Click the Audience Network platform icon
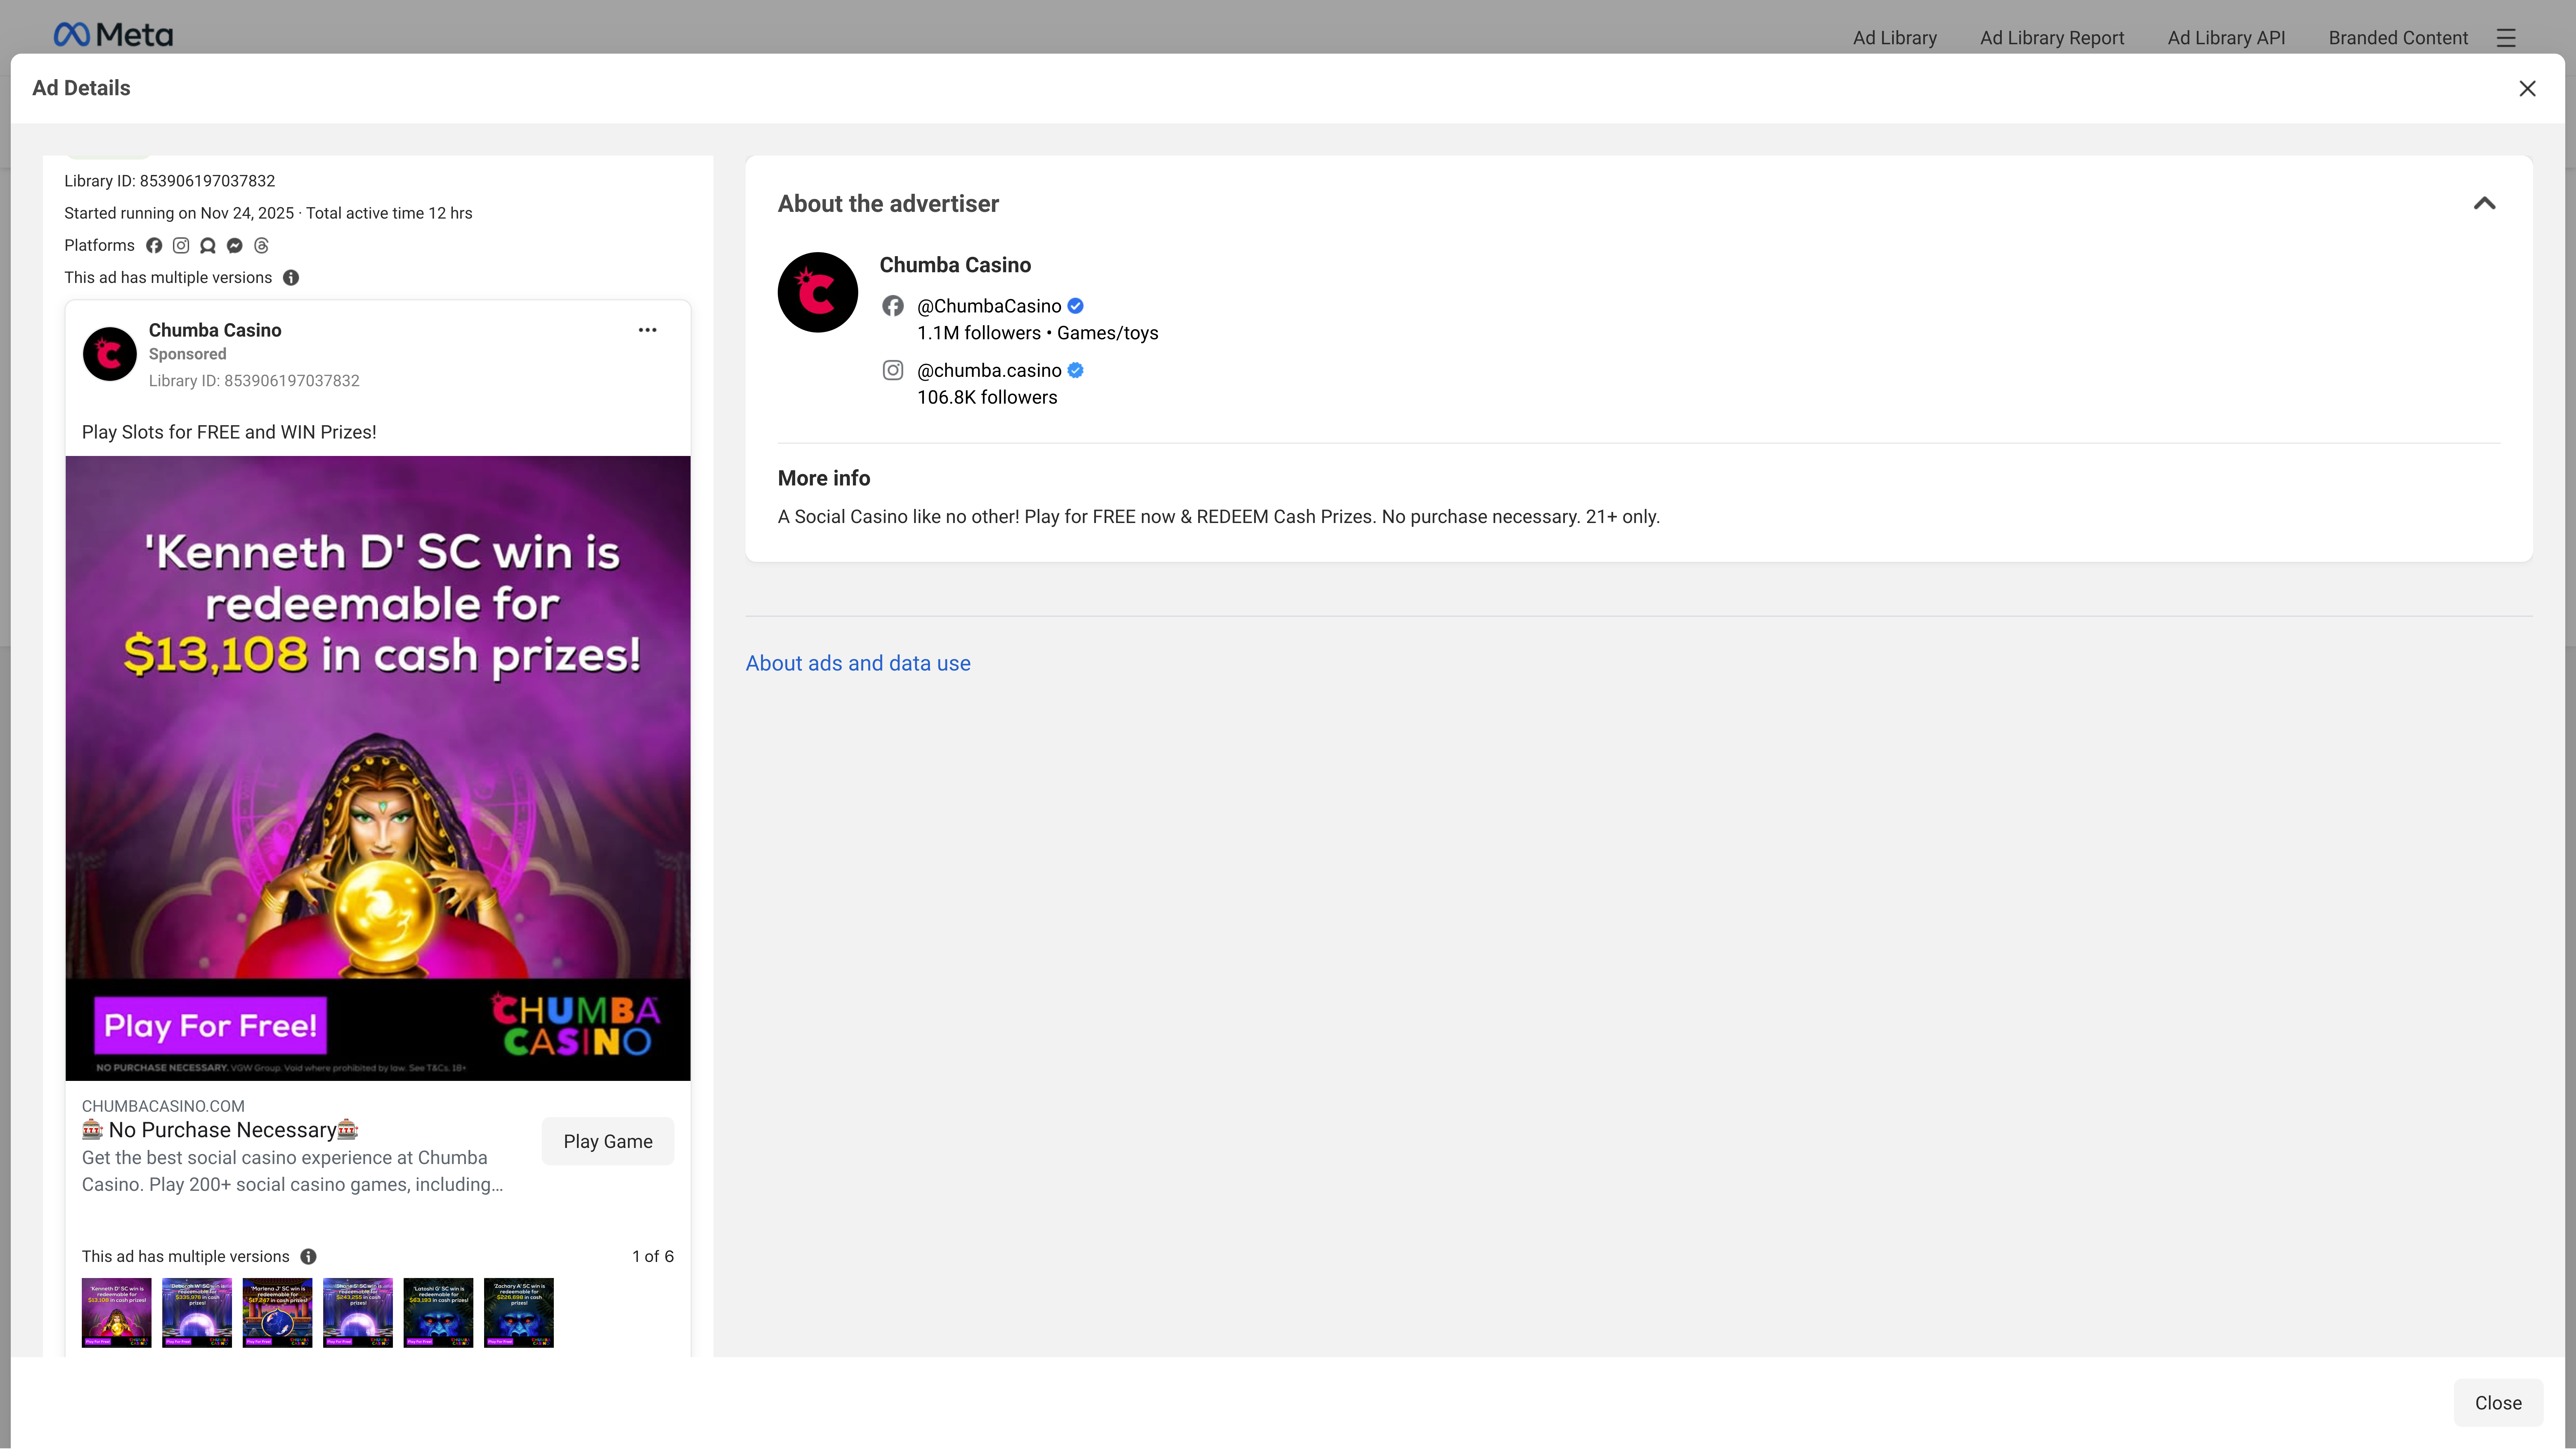Viewport: 2576px width, 1449px height. coord(208,245)
